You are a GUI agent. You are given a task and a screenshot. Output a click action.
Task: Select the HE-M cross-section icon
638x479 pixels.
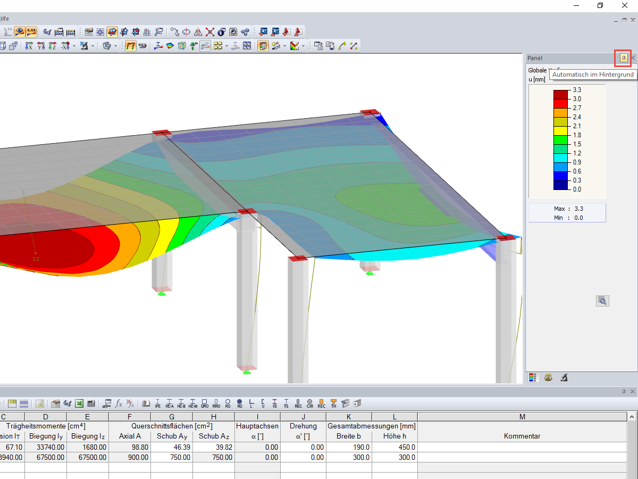193,403
